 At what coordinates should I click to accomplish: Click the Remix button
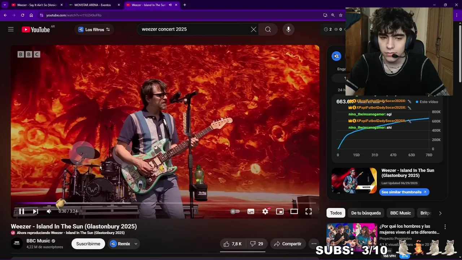pyautogui.click(x=121, y=244)
